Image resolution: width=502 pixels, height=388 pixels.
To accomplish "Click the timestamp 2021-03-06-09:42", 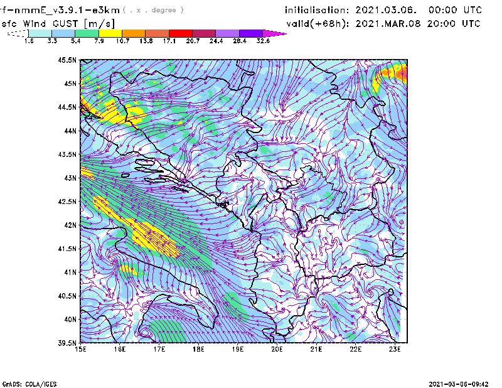I will click(459, 384).
